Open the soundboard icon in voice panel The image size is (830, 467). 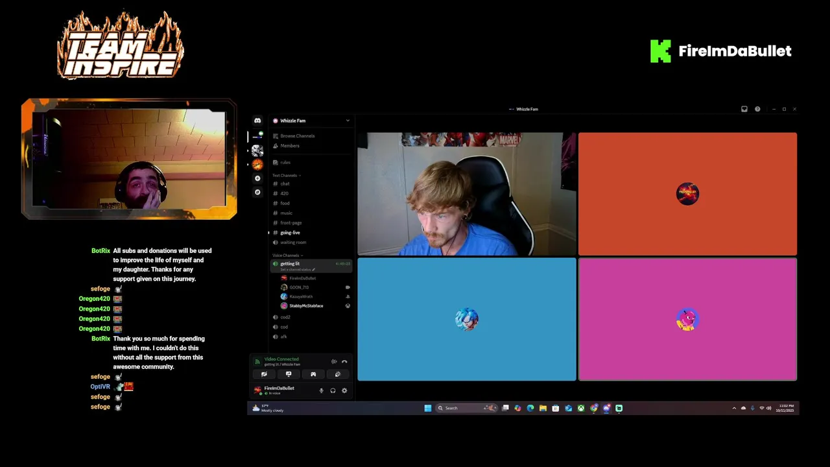(x=338, y=374)
